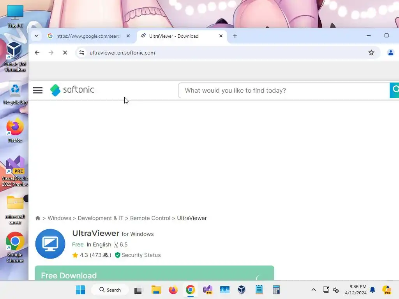Open the Security Status link

pyautogui.click(x=138, y=255)
